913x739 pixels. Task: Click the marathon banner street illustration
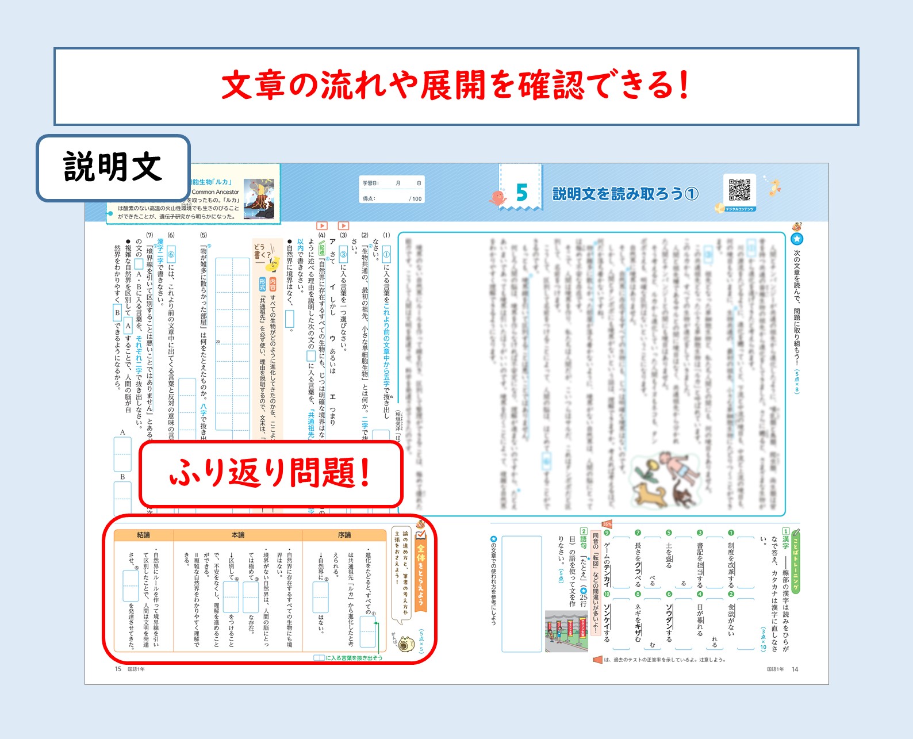point(566,631)
